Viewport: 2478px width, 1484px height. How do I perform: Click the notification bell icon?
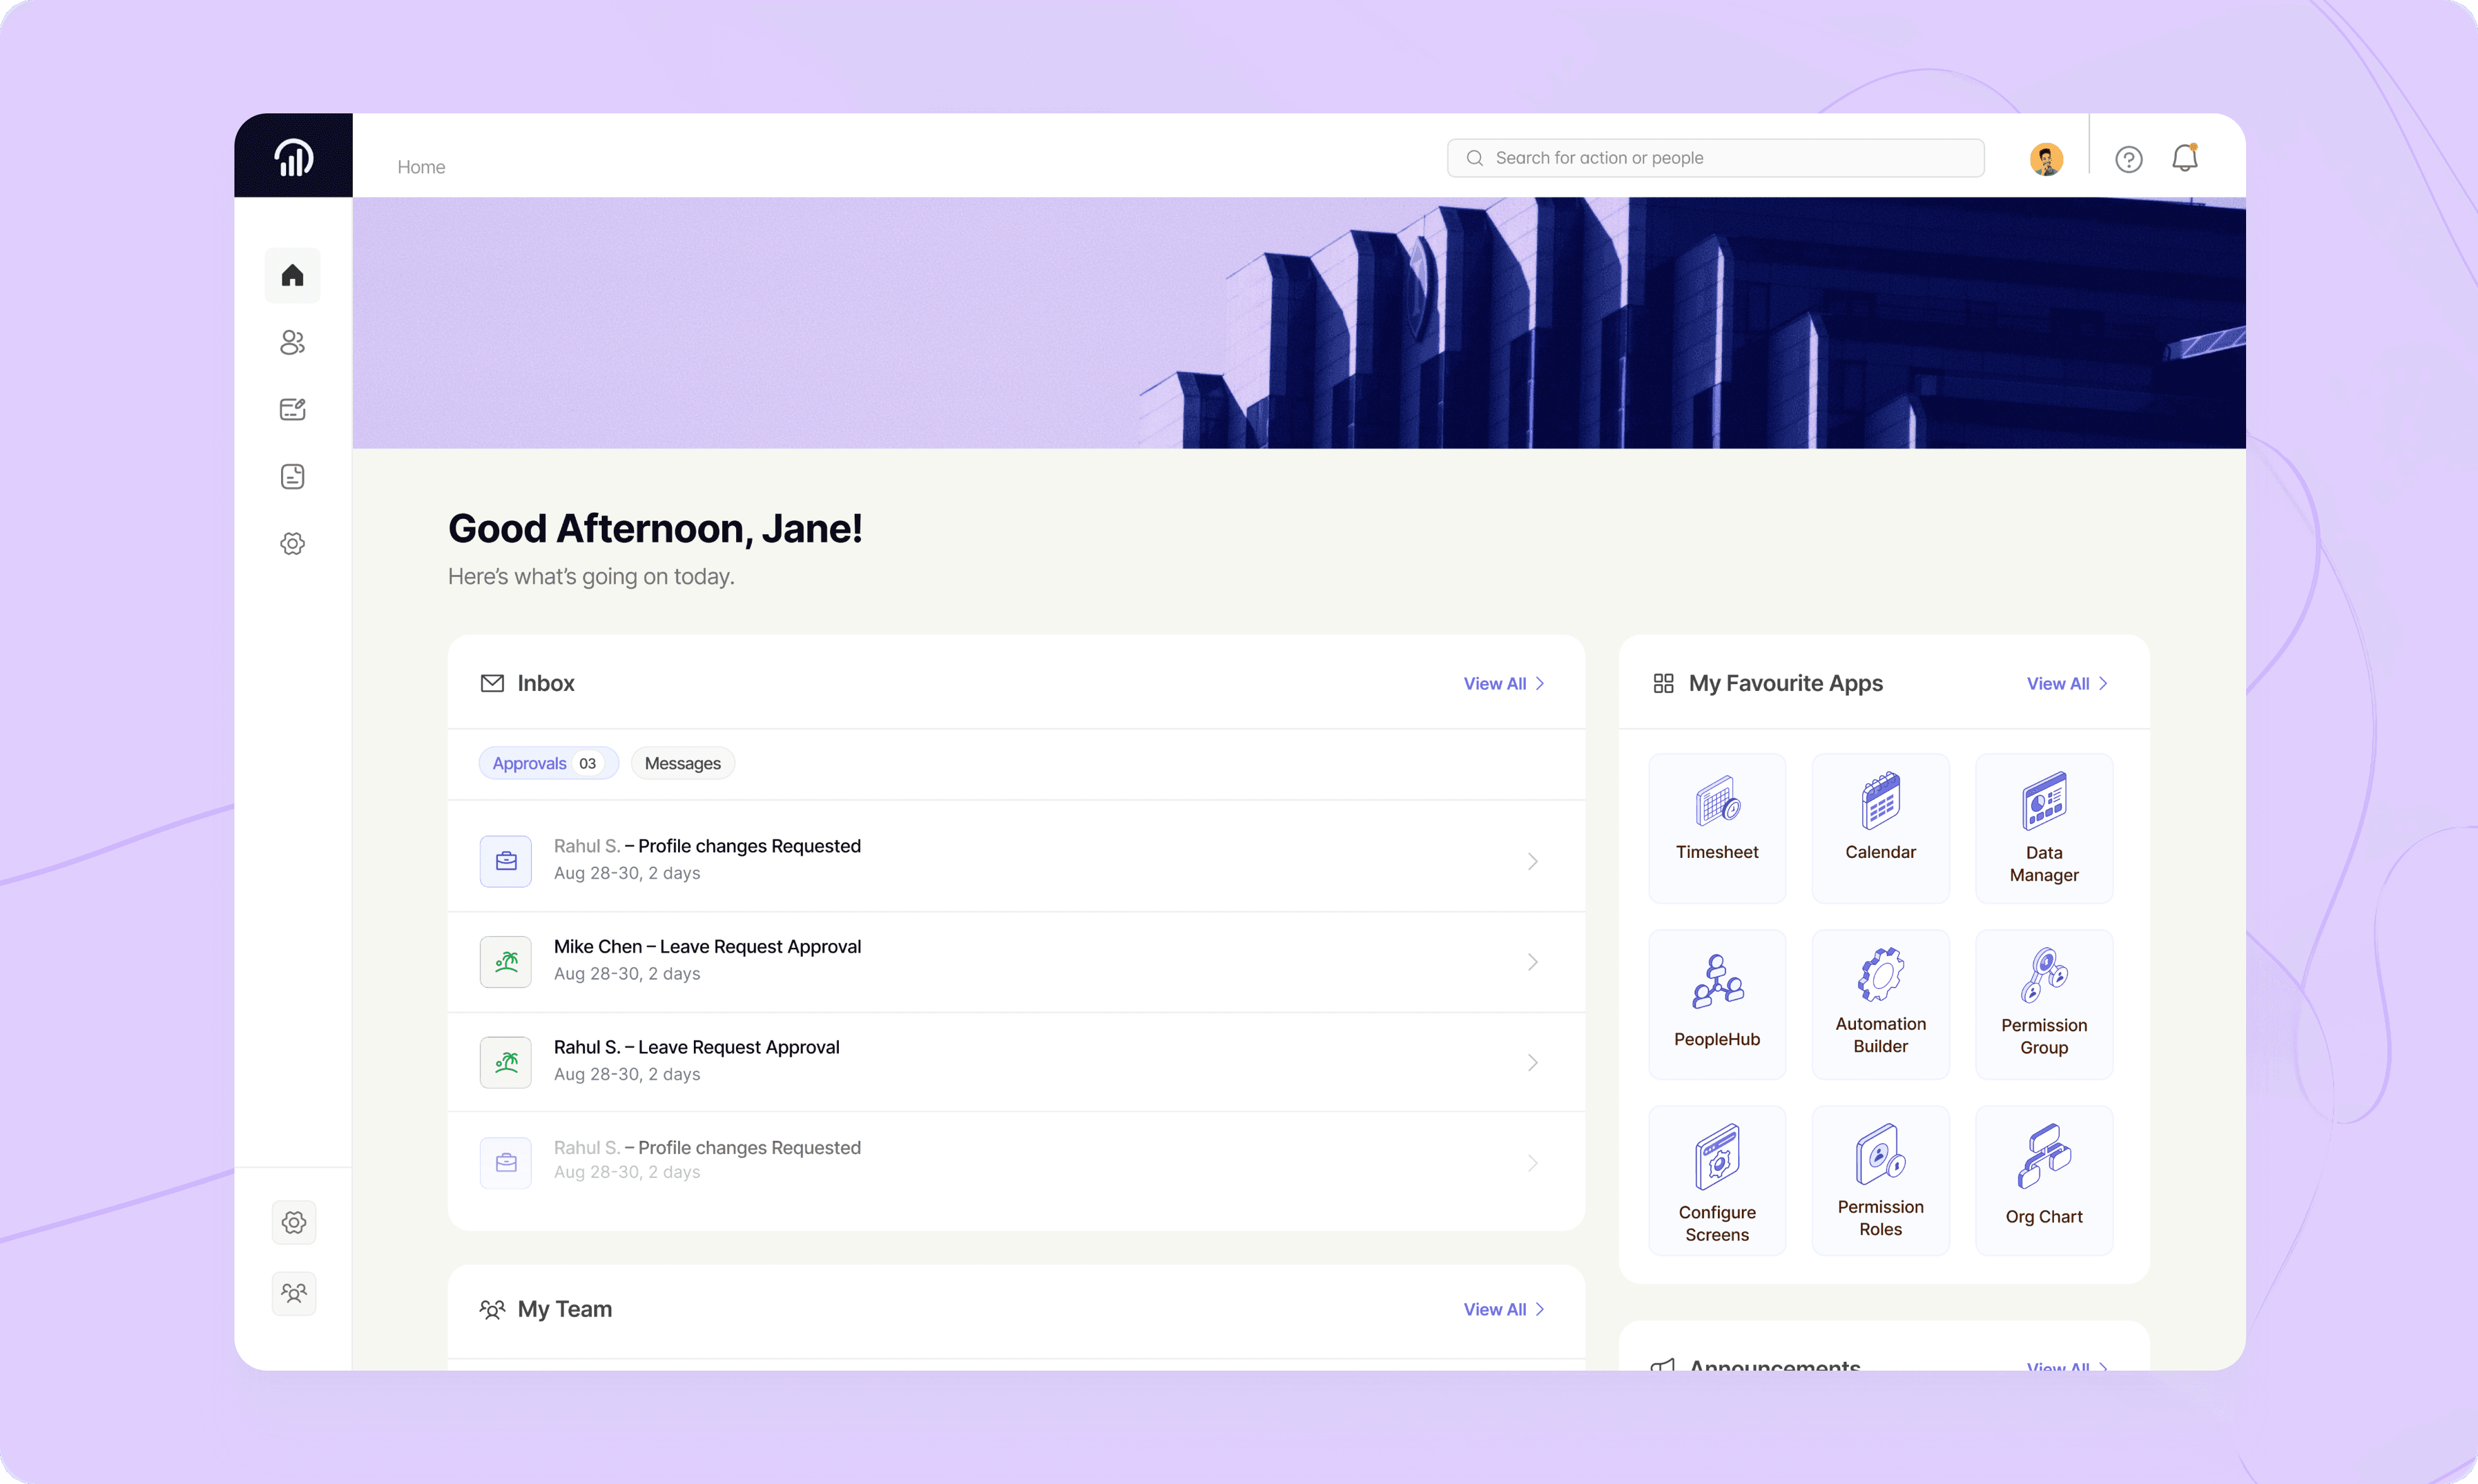pyautogui.click(x=2184, y=158)
